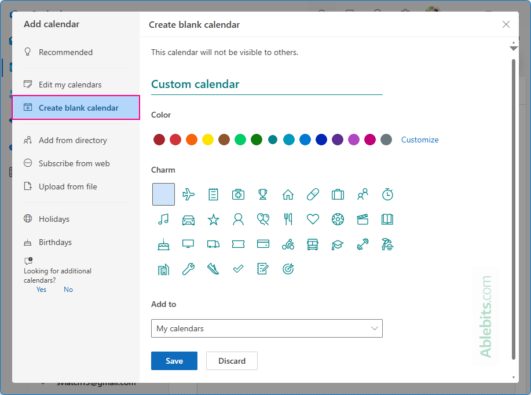Image resolution: width=531 pixels, height=395 pixels.
Task: Select the single person charm
Action: coord(238,219)
